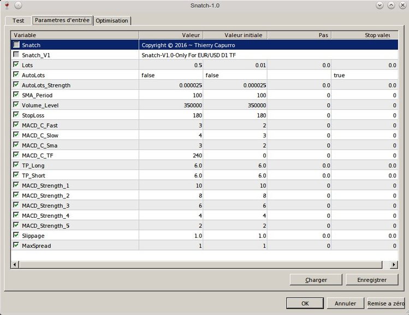Click the round window menu button in title bar
409x315 pixels.
pyautogui.click(x=18, y=5)
